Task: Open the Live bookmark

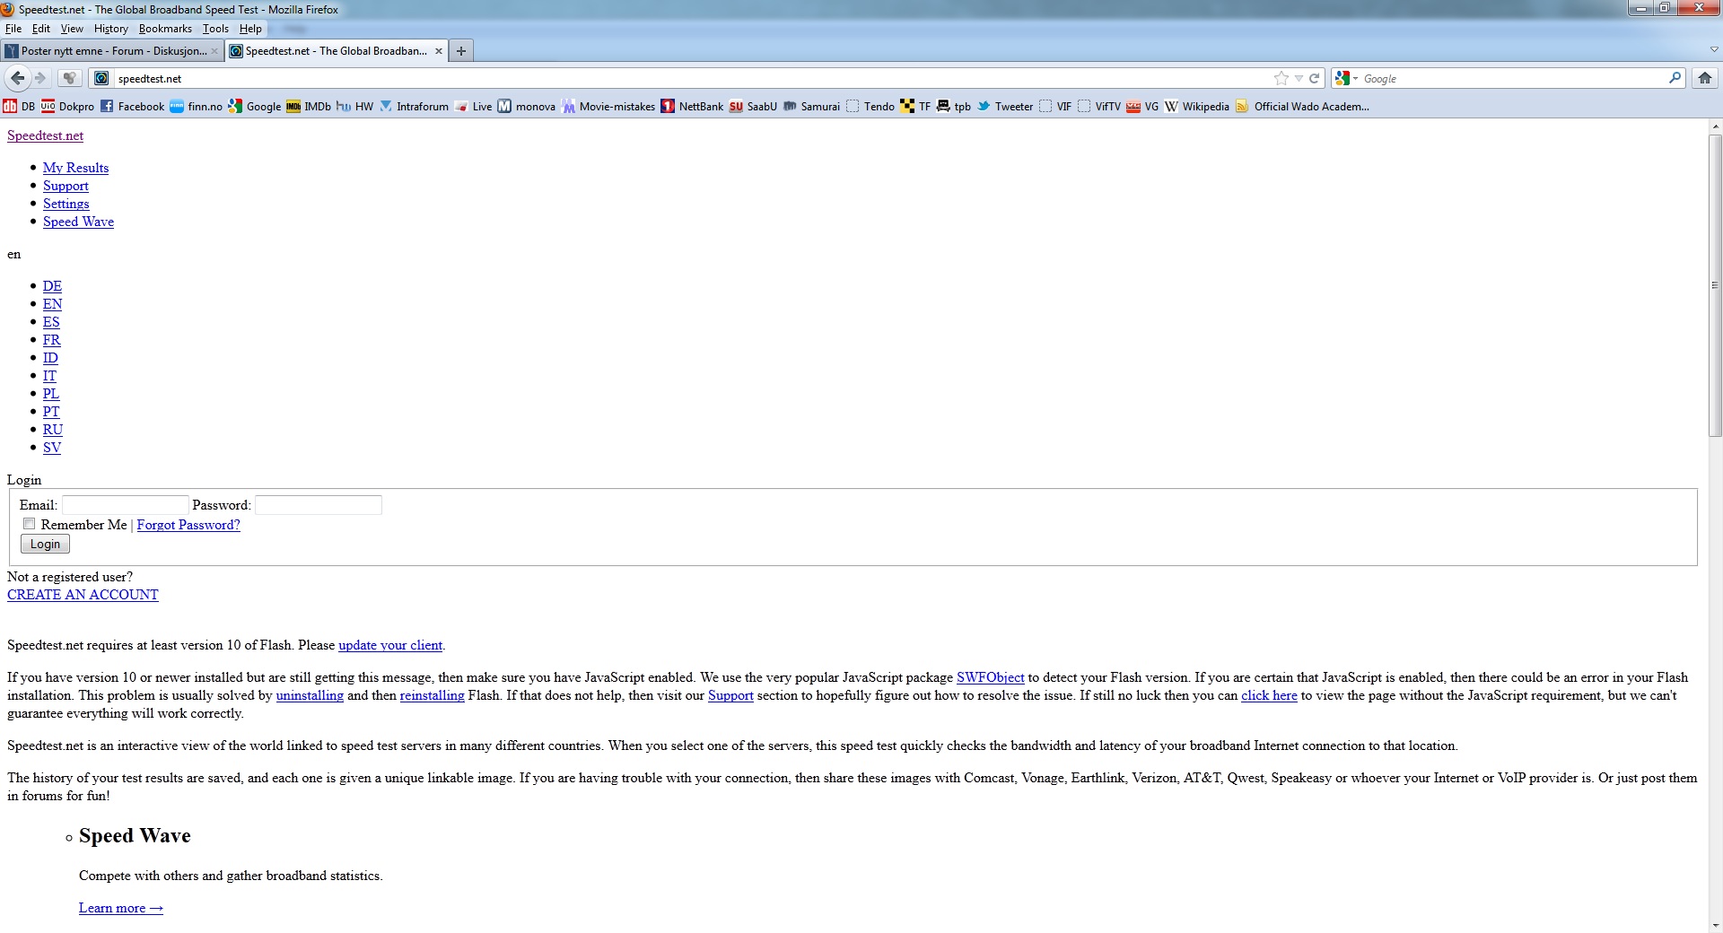Action: [x=473, y=106]
